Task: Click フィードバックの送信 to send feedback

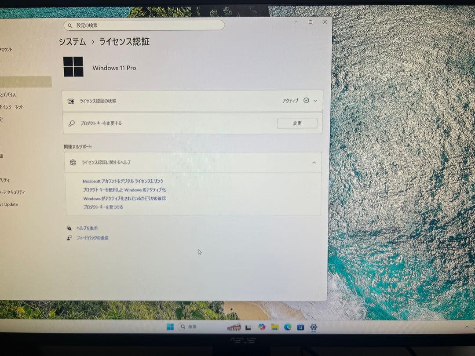Action: [x=92, y=237]
